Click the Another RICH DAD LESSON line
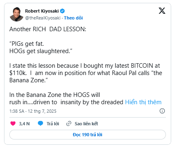 click(48, 29)
